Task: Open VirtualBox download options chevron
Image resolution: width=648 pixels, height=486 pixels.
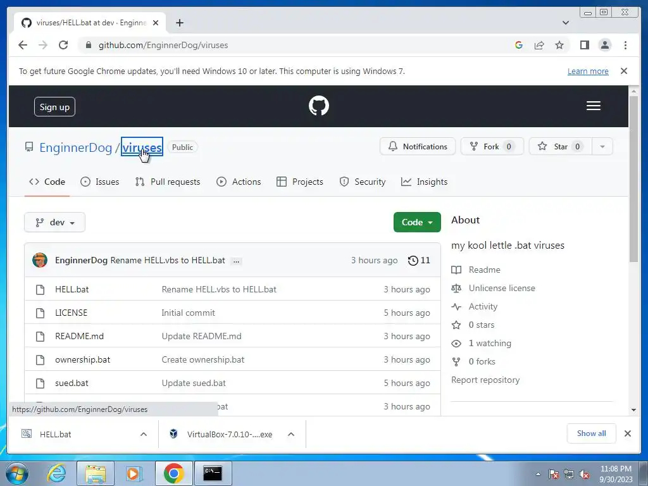Action: pyautogui.click(x=291, y=434)
